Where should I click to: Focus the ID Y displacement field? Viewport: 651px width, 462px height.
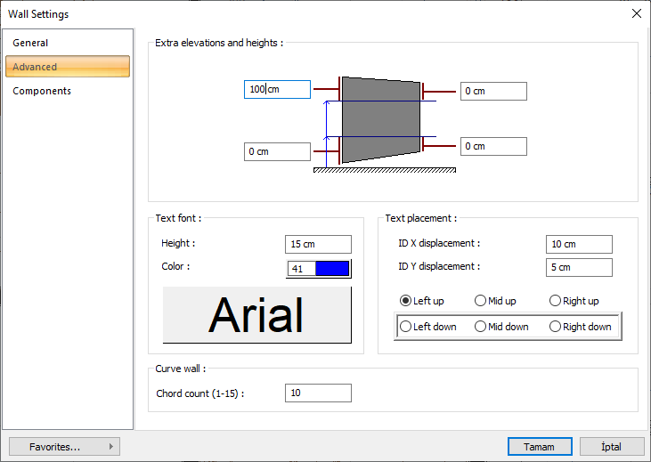pyautogui.click(x=579, y=267)
